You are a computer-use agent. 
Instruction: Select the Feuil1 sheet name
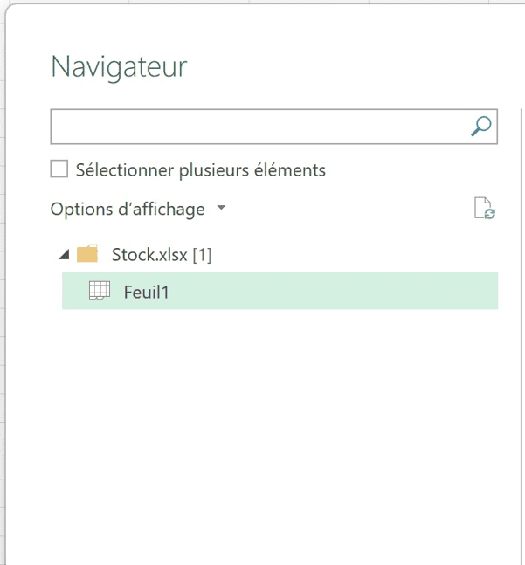[147, 292]
